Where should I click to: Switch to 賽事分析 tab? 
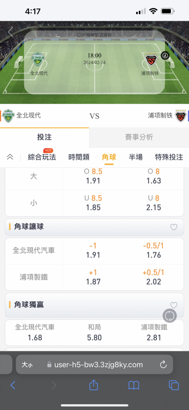(x=139, y=137)
